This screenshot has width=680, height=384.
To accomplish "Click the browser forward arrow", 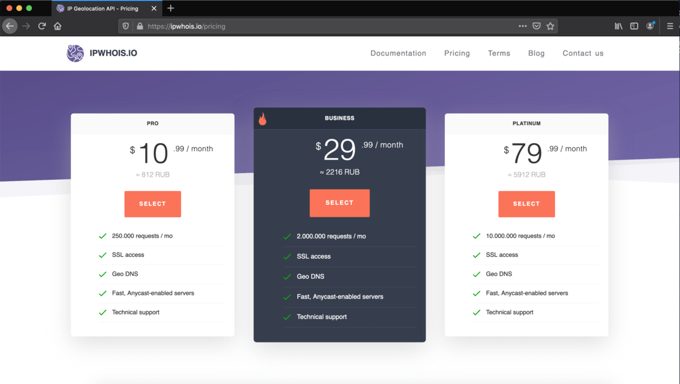I will tap(26, 26).
